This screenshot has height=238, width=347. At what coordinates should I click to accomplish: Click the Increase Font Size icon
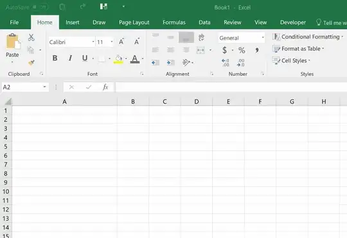pyautogui.click(x=121, y=42)
